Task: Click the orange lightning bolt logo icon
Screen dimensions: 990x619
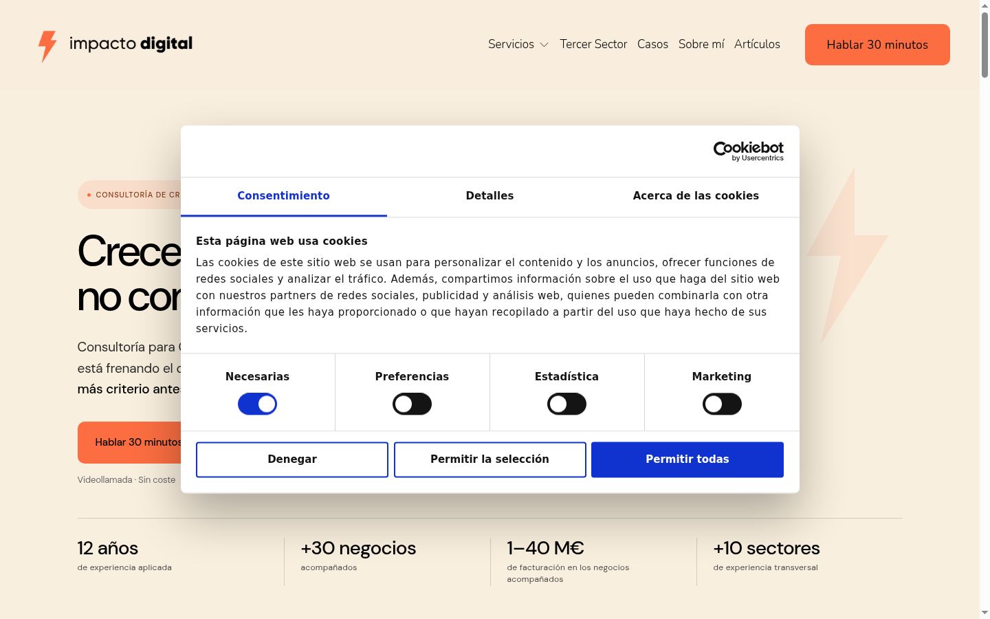Action: click(47, 45)
